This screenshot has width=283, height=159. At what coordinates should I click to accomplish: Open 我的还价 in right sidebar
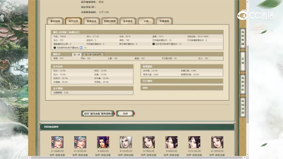pyautogui.click(x=243, y=83)
